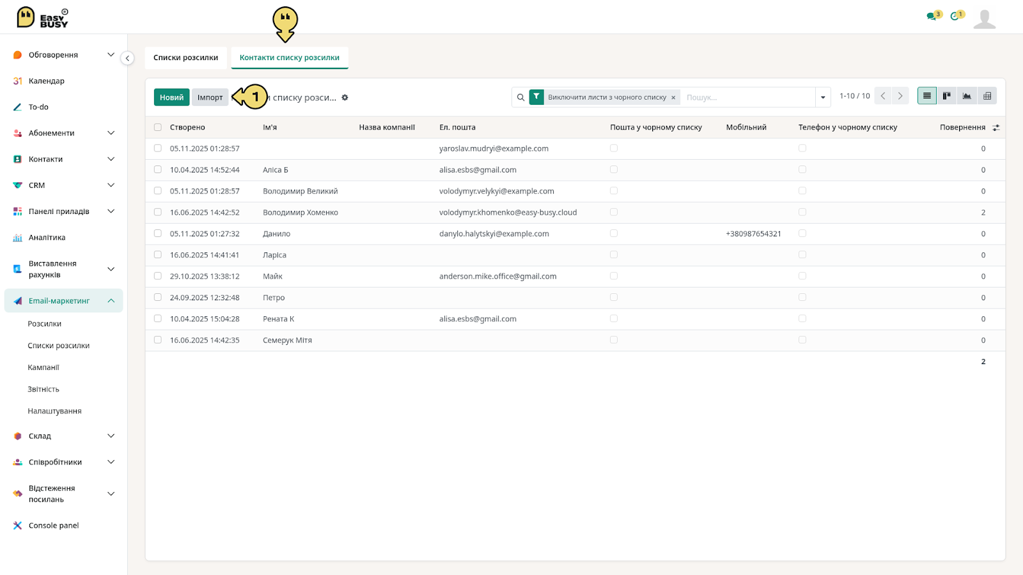
Task: Select the Володимир Великий row checkbox
Action: click(x=157, y=191)
